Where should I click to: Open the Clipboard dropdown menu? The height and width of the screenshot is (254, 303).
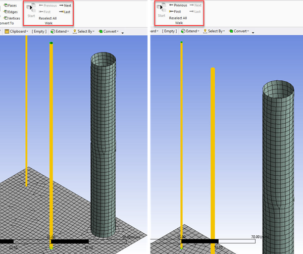17,31
